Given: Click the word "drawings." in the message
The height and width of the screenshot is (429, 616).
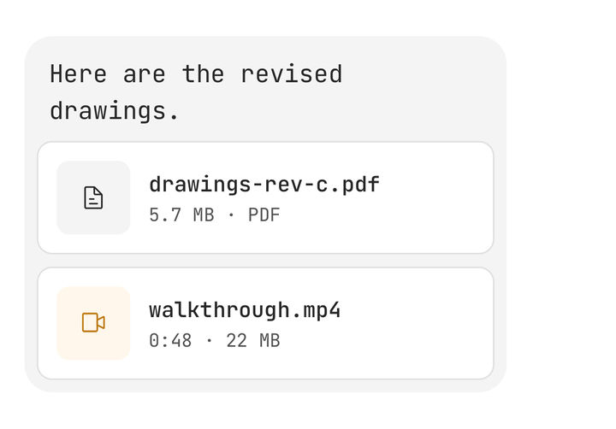Looking at the screenshot, I should (115, 111).
